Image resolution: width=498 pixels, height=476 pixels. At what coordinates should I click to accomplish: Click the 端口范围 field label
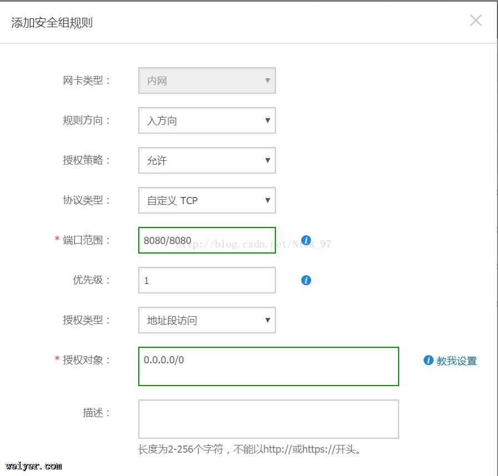click(87, 240)
